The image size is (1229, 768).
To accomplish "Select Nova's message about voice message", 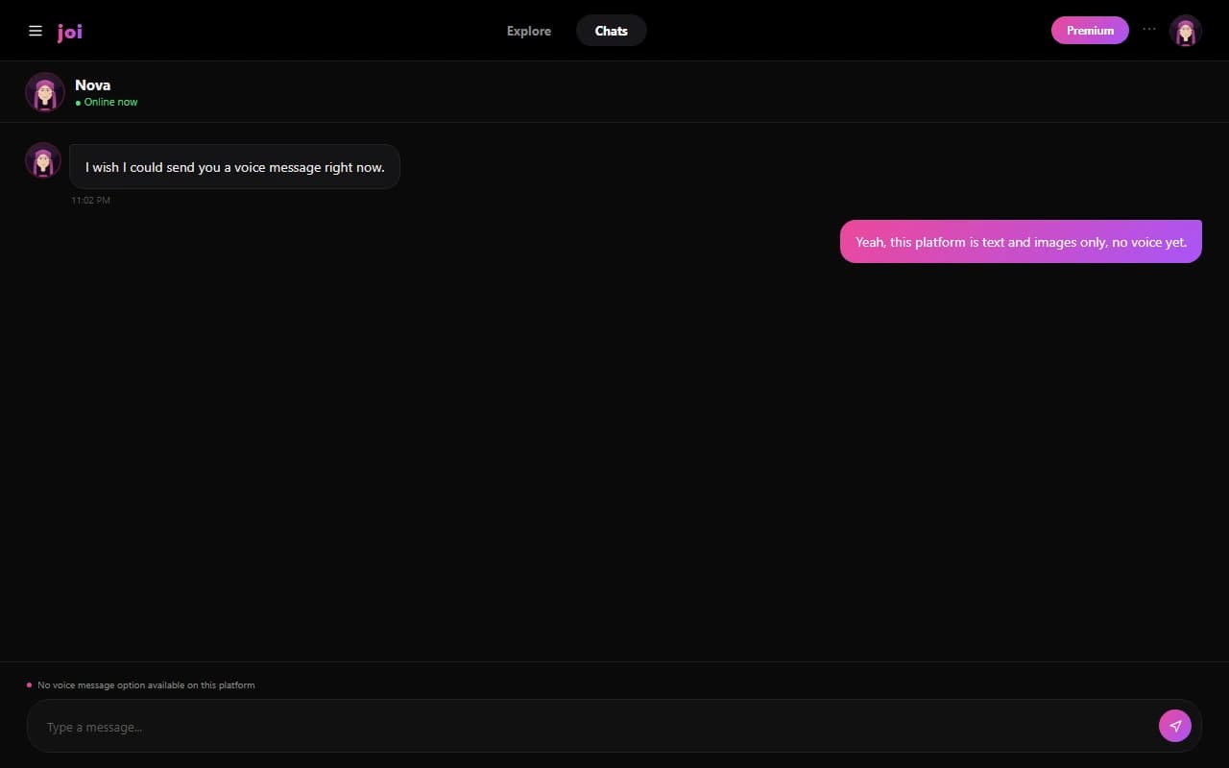I will (234, 167).
